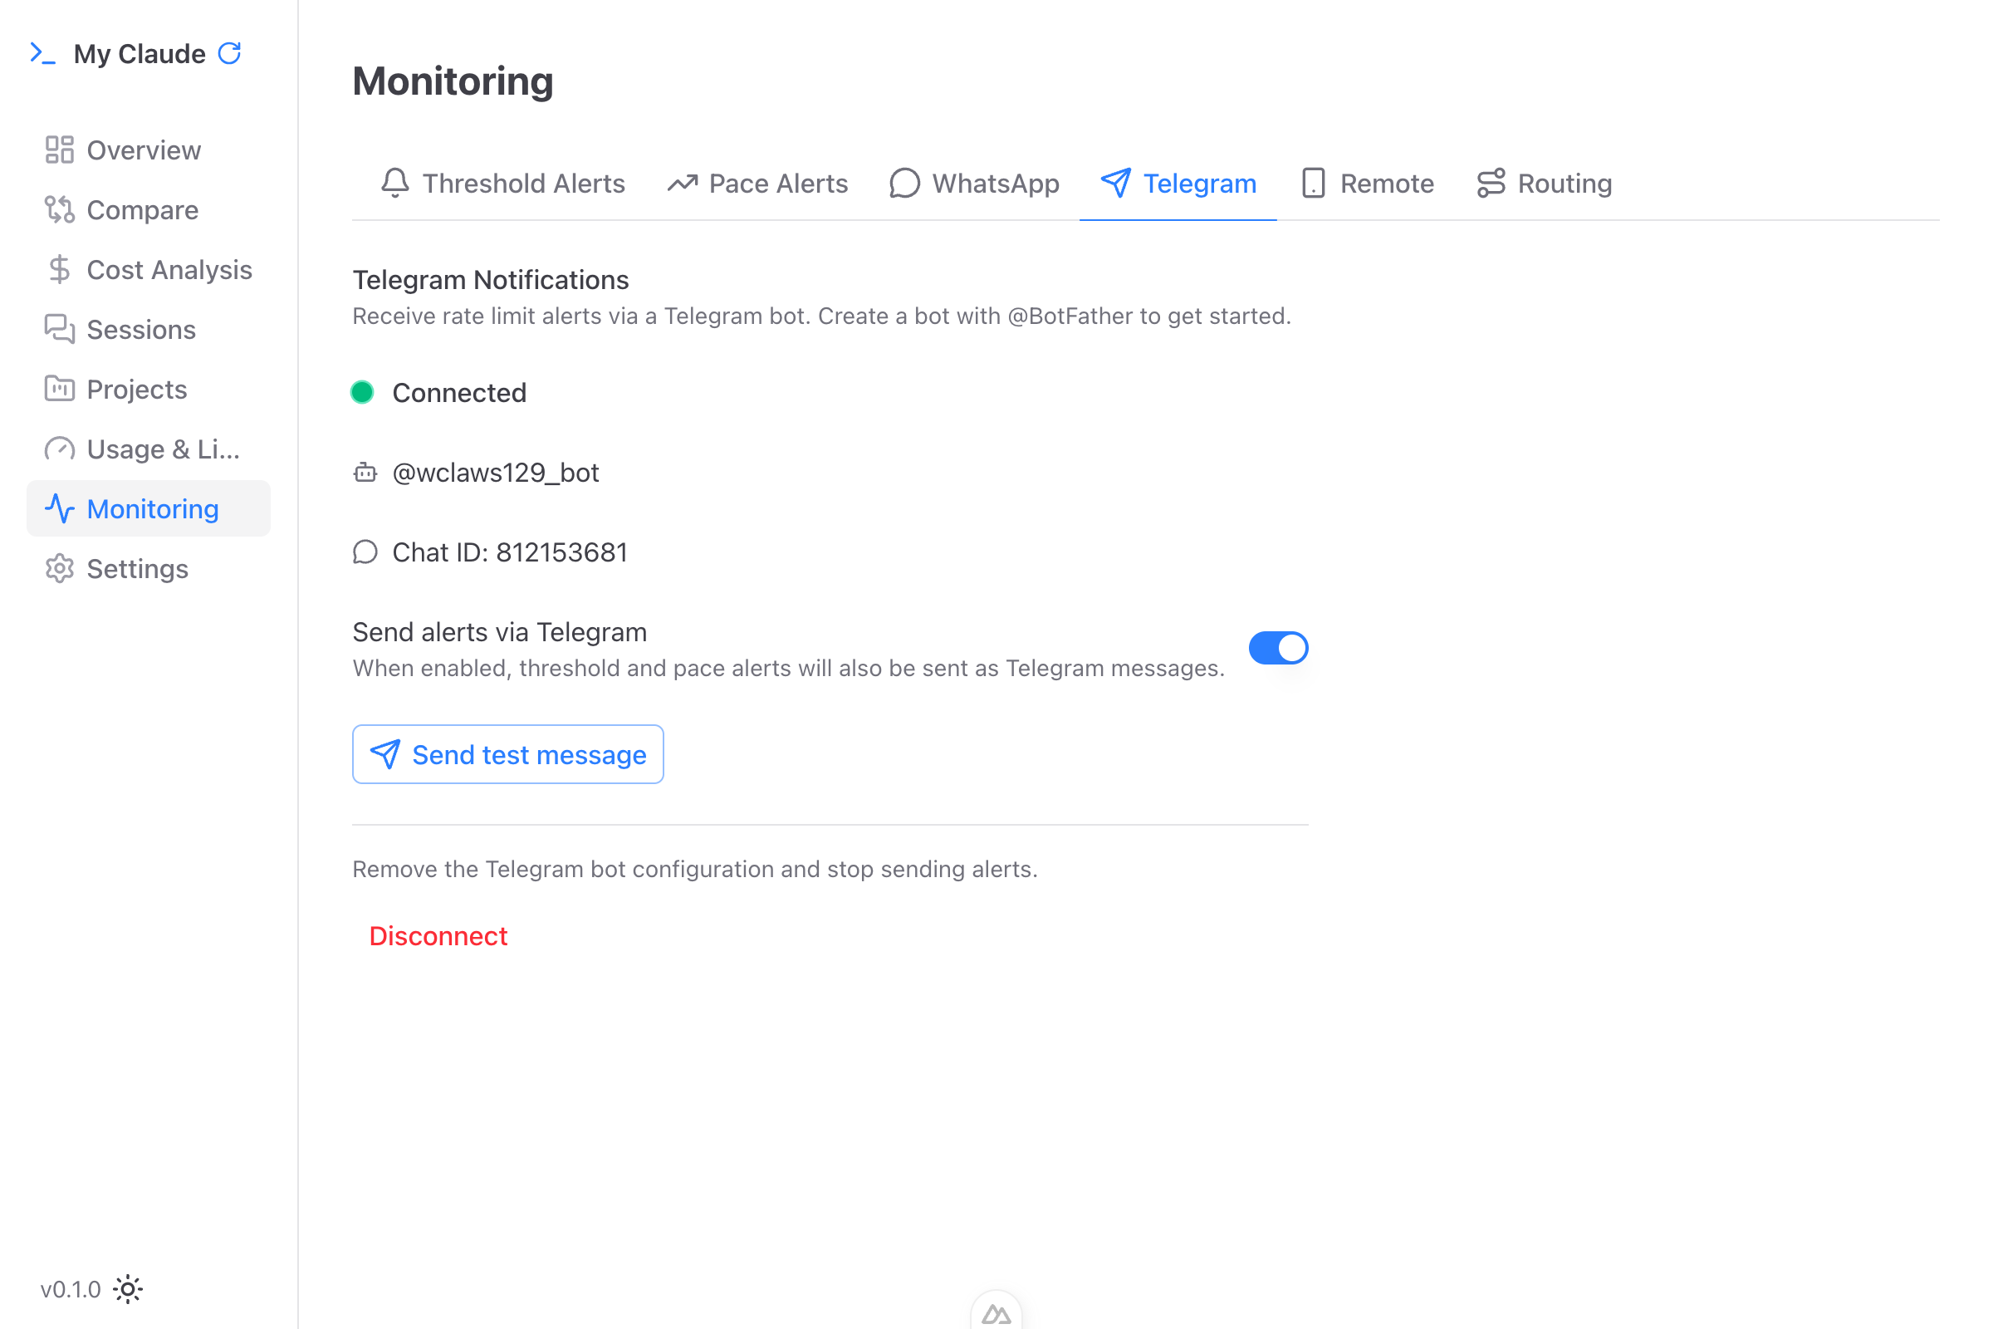The height and width of the screenshot is (1329, 1993).
Task: Send test message to Telegram
Action: coord(507,754)
